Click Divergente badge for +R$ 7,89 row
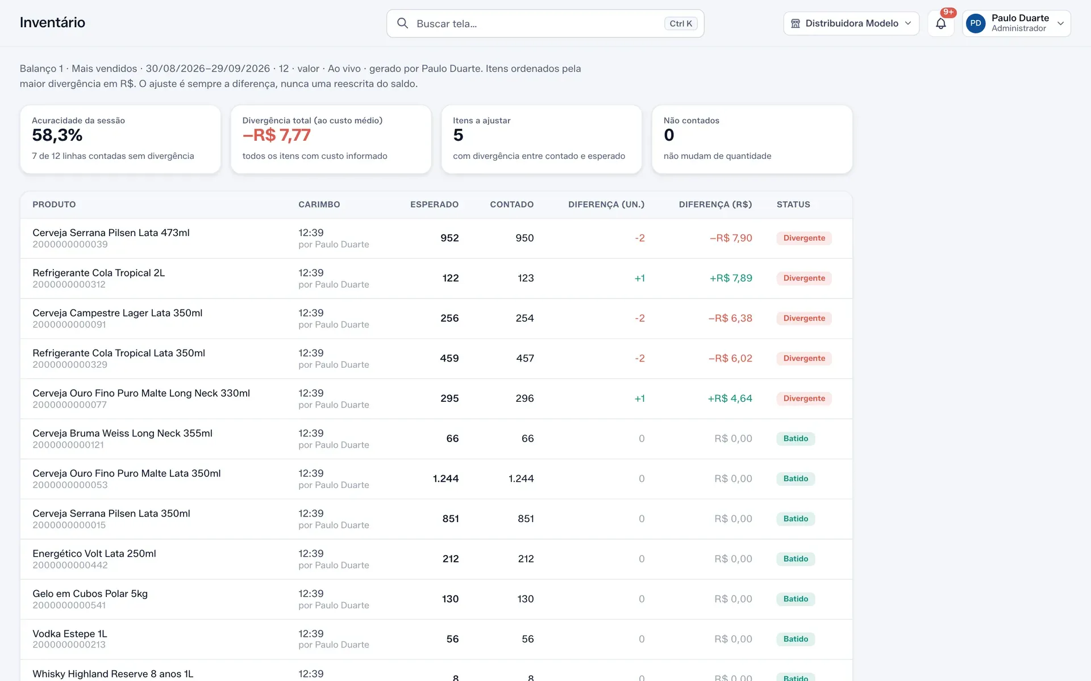 tap(804, 279)
